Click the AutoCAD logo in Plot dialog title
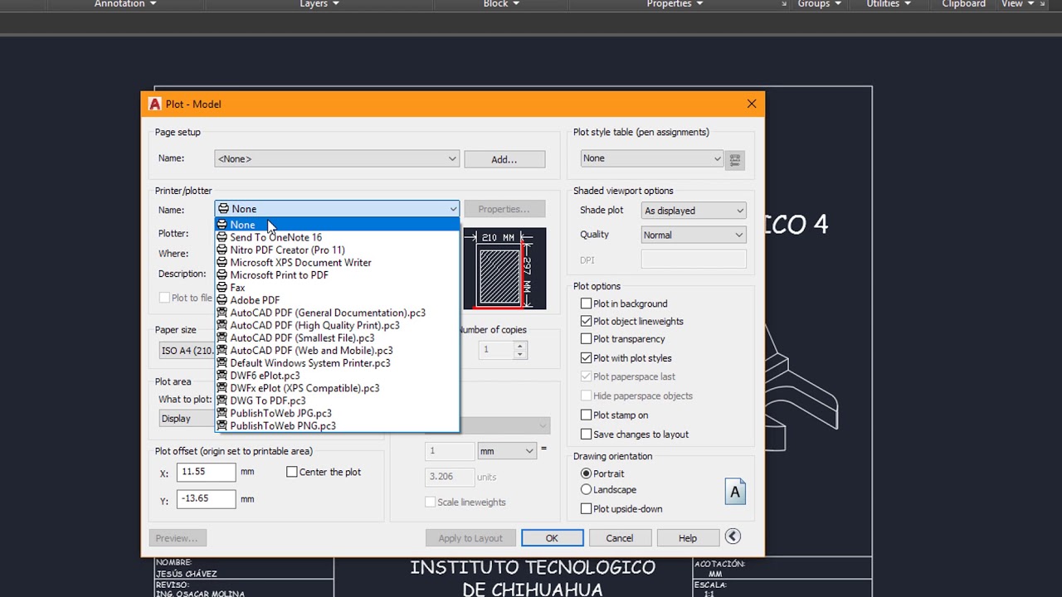The width and height of the screenshot is (1062, 597). point(154,104)
